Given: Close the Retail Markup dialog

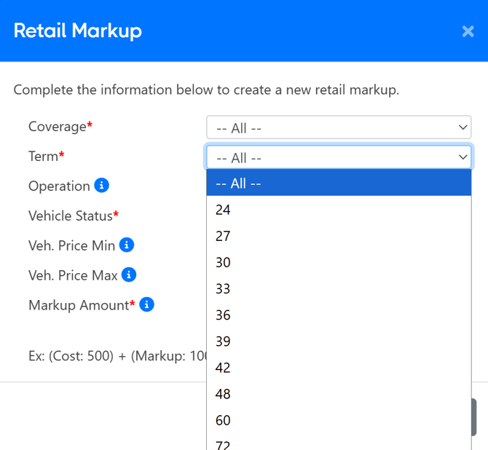Looking at the screenshot, I should pos(468,31).
